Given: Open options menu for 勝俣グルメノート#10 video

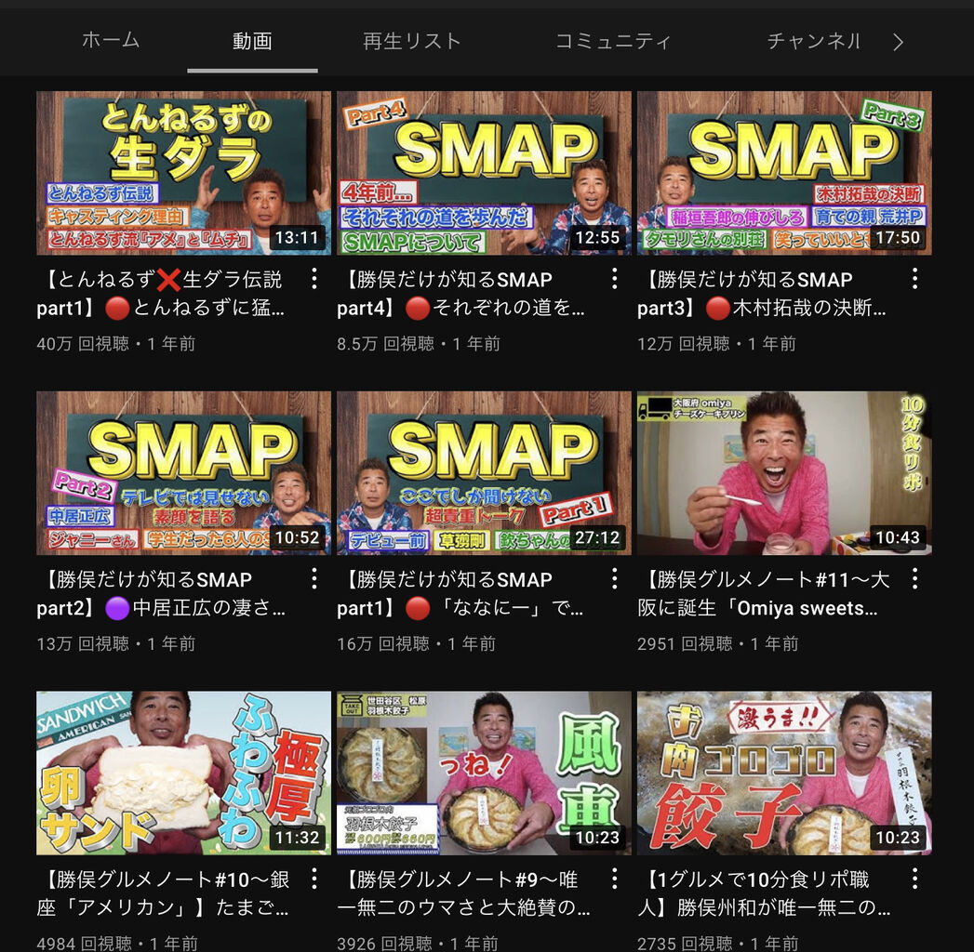Looking at the screenshot, I should click(x=314, y=879).
